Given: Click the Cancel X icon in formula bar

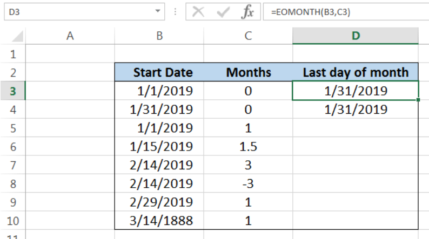Looking at the screenshot, I should pyautogui.click(x=198, y=12).
